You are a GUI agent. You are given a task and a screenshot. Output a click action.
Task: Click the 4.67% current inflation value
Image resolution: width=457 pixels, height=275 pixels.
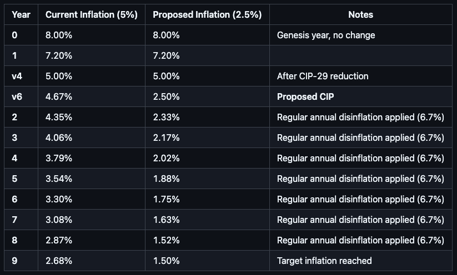pyautogui.click(x=58, y=97)
